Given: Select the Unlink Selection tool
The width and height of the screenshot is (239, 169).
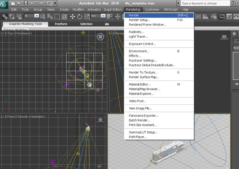Looking at the screenshot, I should point(12,16).
